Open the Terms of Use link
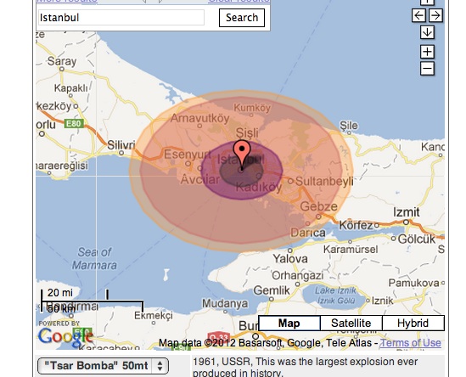This screenshot has width=466, height=377. coord(411,343)
